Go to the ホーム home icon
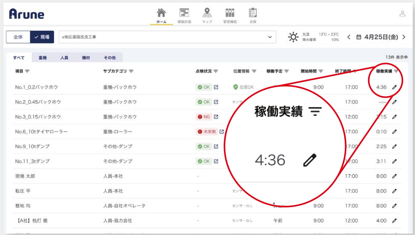Screen dimensions: 415x235 tap(161, 13)
